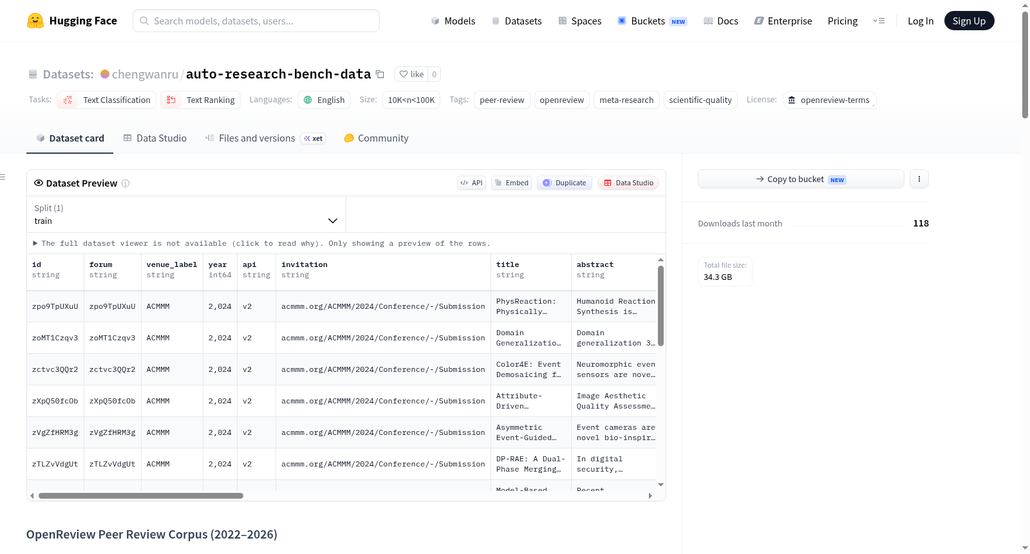1030x554 pixels.
Task: Go to Models in top navigation
Action: coord(453,21)
